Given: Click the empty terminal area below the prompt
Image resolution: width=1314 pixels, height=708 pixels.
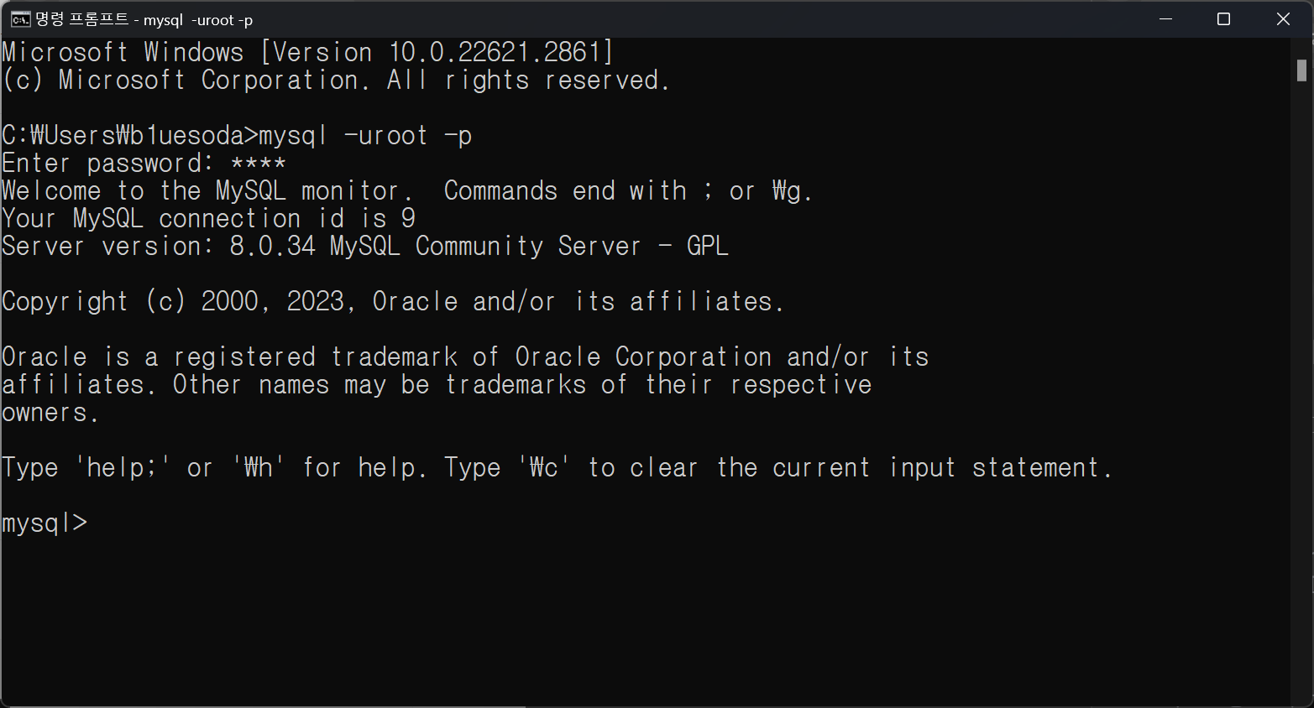Looking at the screenshot, I should [645, 621].
